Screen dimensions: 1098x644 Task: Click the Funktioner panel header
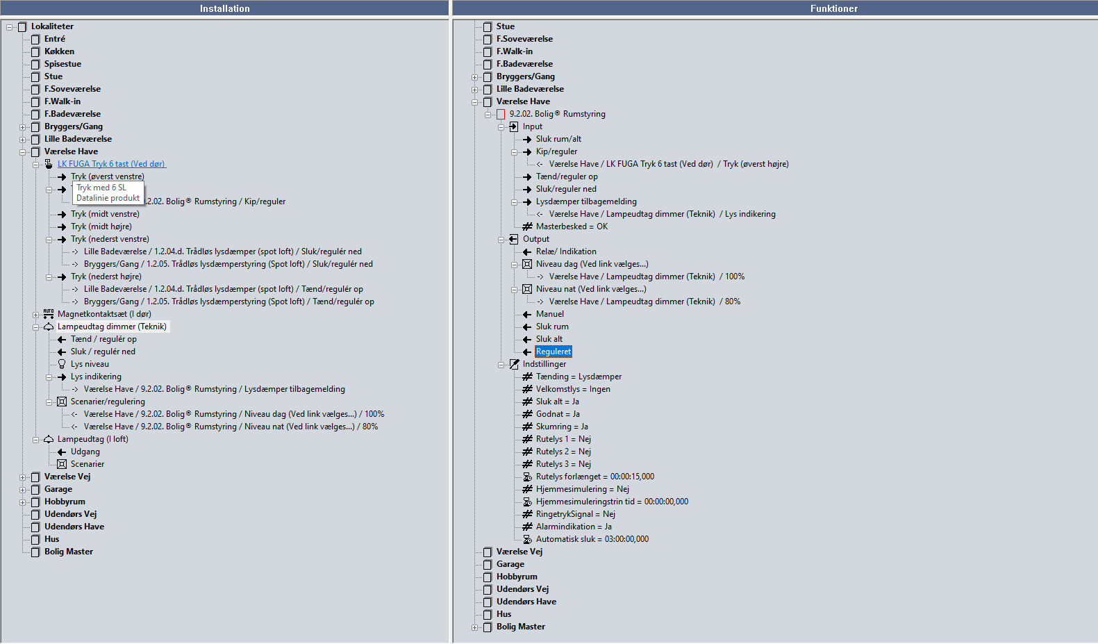pyautogui.click(x=833, y=8)
